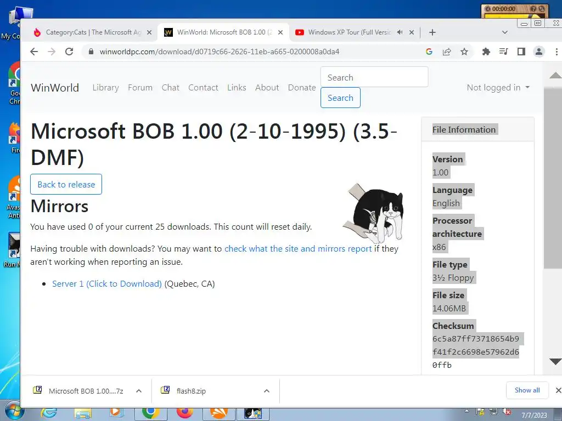The image size is (562, 421).
Task: Open Windows Explorer from the taskbar
Action: tap(83, 413)
